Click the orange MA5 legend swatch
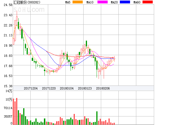The image size is (170, 125). tap(78, 2)
